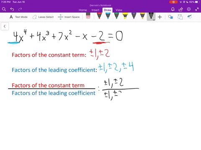Tap the Derrick's Notebook title
This screenshot has width=201, height=150.
pyautogui.click(x=100, y=5)
